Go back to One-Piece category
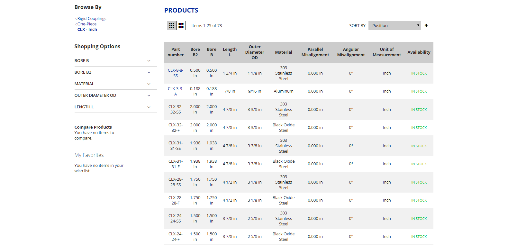This screenshot has width=508, height=245. pyautogui.click(x=87, y=24)
